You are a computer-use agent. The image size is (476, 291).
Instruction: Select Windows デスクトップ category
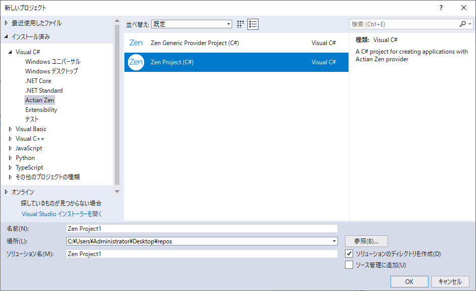tap(52, 71)
